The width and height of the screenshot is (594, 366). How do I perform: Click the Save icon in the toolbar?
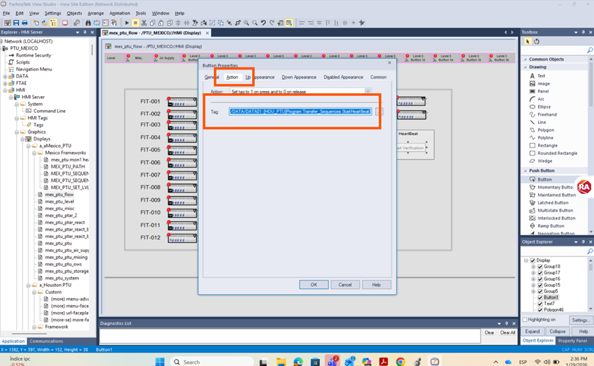pos(16,22)
